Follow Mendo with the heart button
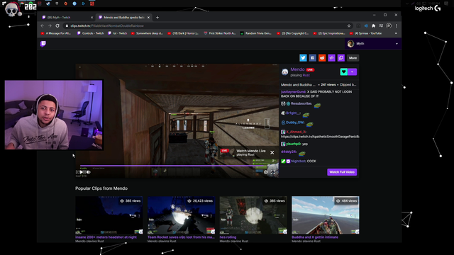Viewport: 454px width, 255px height. click(343, 72)
